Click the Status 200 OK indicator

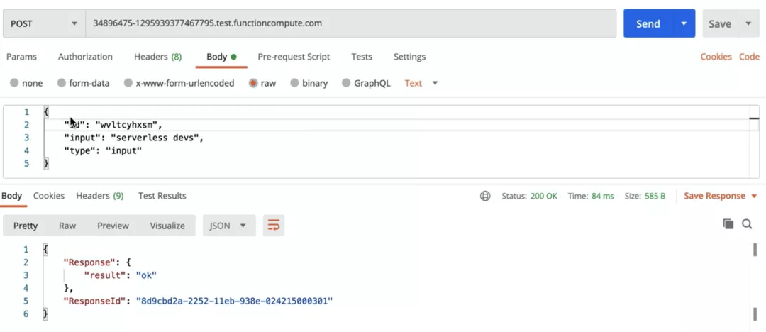(529, 196)
